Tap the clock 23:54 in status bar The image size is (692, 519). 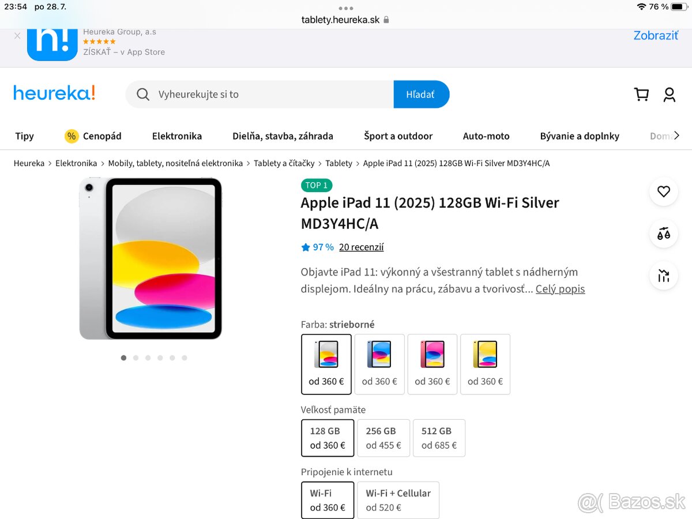(14, 6)
